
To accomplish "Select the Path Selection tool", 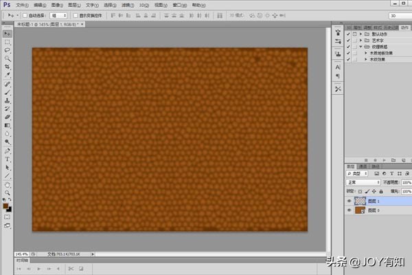I will pos(8,168).
